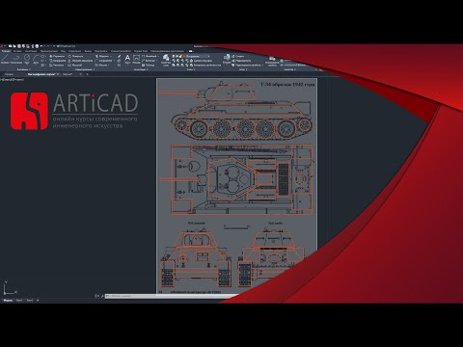Select the Text (Текст) annotation tool

127,59
